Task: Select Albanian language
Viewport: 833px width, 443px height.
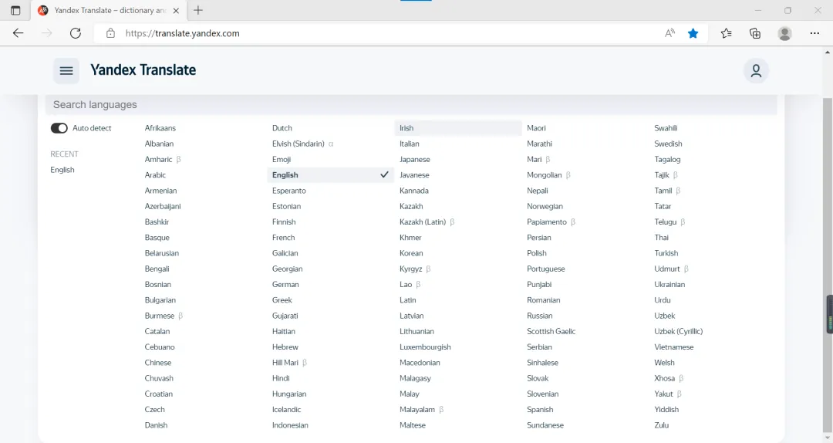Action: [x=159, y=144]
